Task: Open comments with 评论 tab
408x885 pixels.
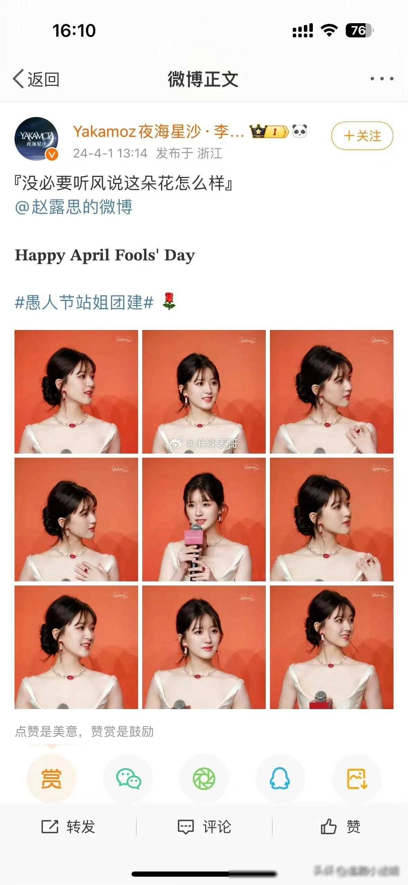Action: tap(204, 826)
